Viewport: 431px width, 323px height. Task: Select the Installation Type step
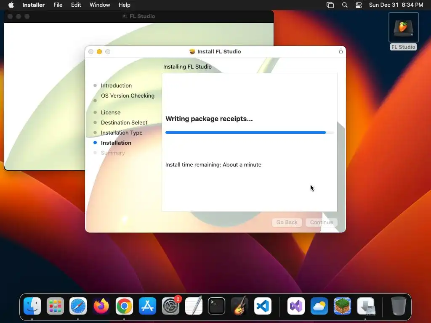tap(122, 132)
